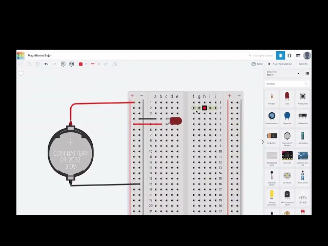Image resolution: width=328 pixels, height=246 pixels.
Task: Click the project name Magnificent Bojo
Action: pos(39,55)
